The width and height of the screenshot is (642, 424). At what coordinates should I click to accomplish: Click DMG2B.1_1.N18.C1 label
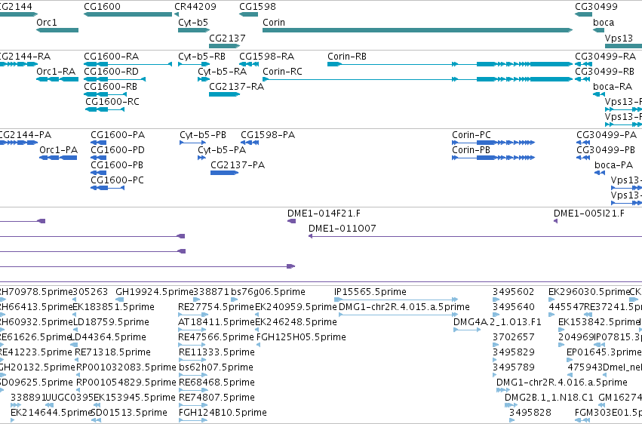[548, 398]
